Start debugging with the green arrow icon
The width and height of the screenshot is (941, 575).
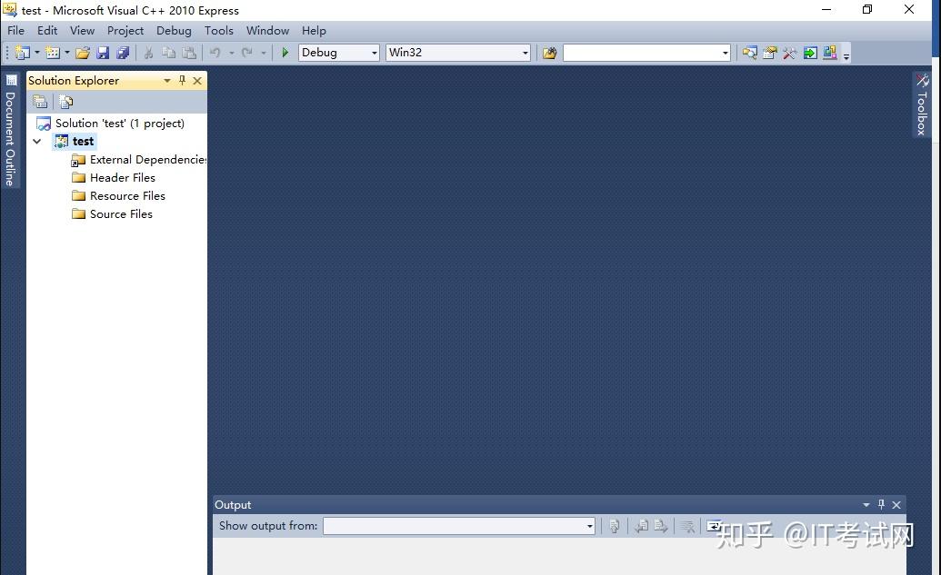pos(285,52)
